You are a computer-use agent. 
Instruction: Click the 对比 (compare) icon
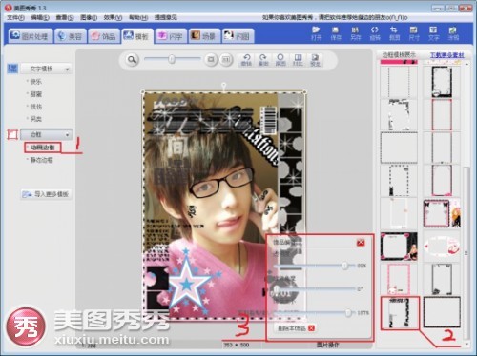pyautogui.click(x=298, y=59)
